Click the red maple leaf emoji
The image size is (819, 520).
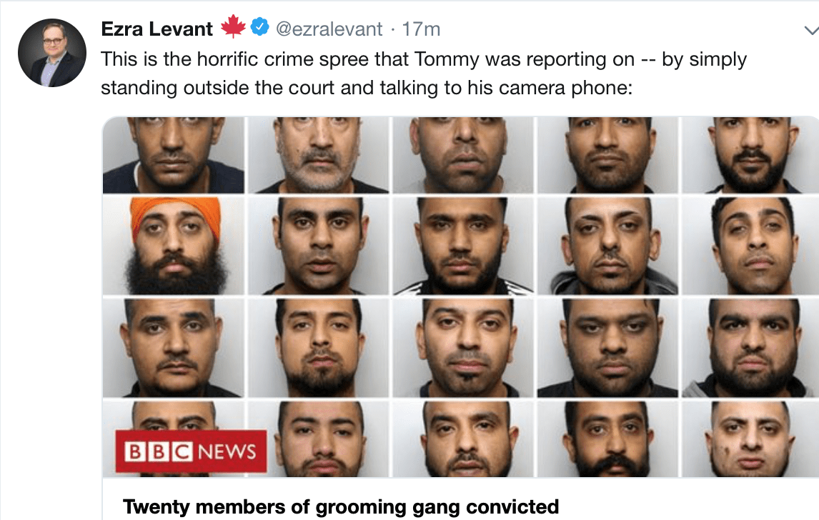coord(232,26)
